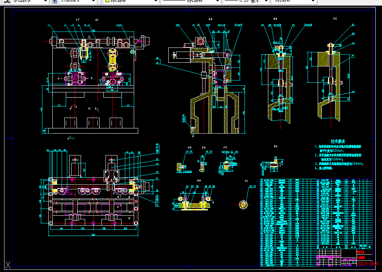Select the E-E section label

click(204, 147)
